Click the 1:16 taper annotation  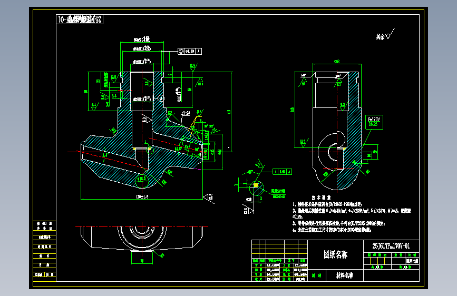click(186, 113)
